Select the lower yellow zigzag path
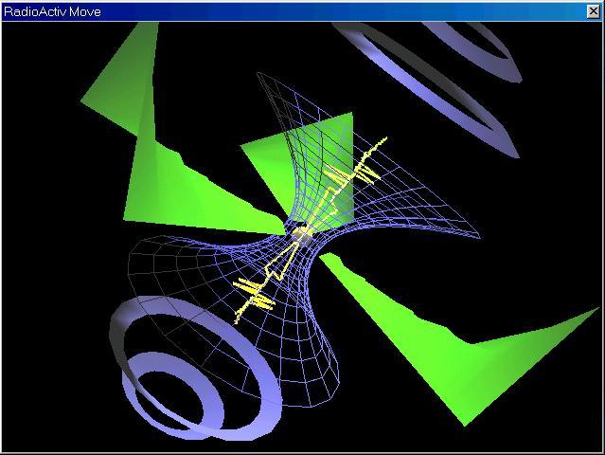Screen dimensions: 605x455 click(x=256, y=291)
